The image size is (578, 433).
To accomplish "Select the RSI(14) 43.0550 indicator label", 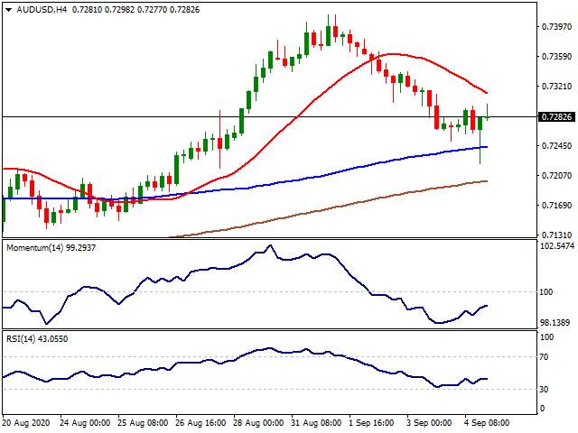I will [37, 339].
